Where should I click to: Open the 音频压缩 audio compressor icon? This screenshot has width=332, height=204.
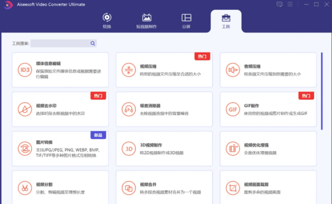click(x=232, y=69)
